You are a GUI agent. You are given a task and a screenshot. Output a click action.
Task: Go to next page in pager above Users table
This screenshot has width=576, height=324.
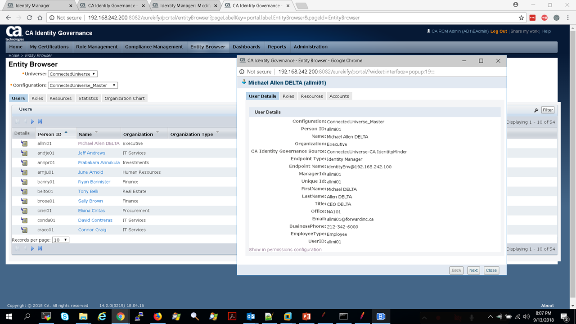[32, 121]
